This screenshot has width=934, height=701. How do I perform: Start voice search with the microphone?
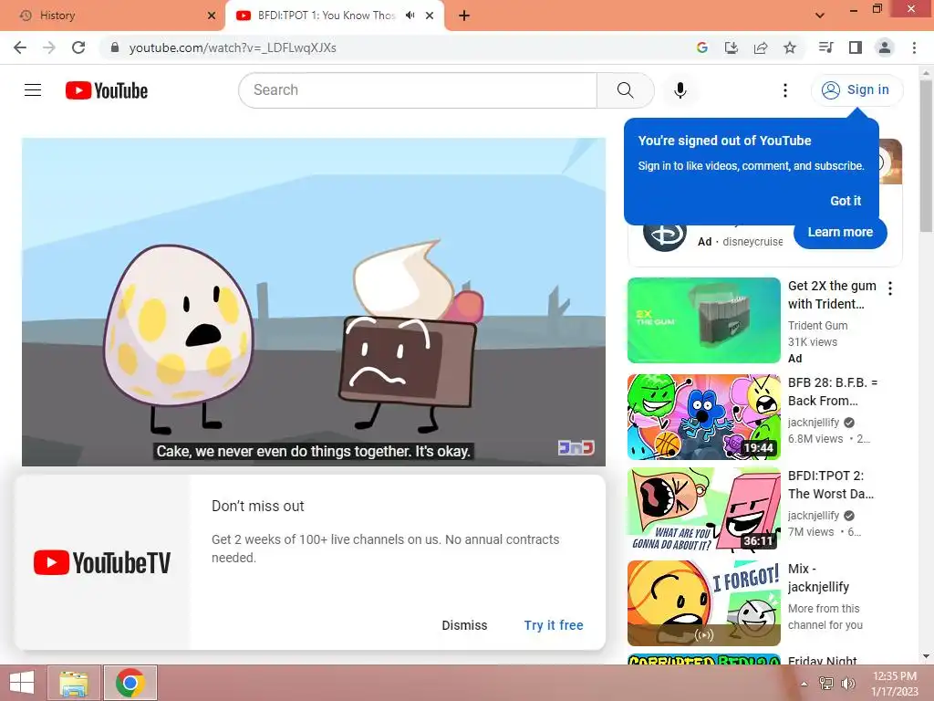pos(680,90)
